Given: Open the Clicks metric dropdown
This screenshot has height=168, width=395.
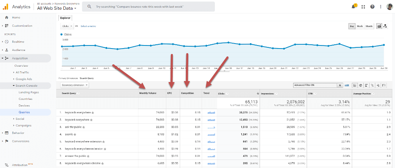Looking at the screenshot, I should 67,26.
